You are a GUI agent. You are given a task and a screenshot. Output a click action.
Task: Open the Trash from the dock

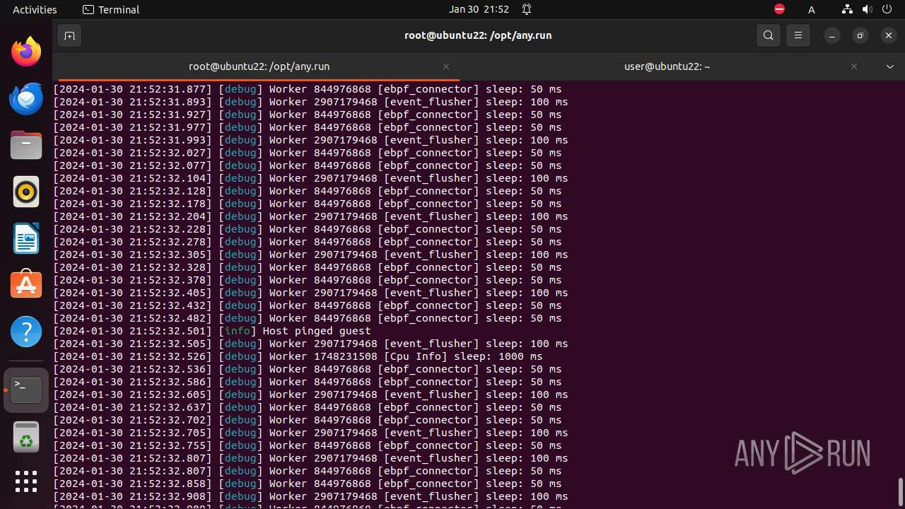tap(26, 437)
